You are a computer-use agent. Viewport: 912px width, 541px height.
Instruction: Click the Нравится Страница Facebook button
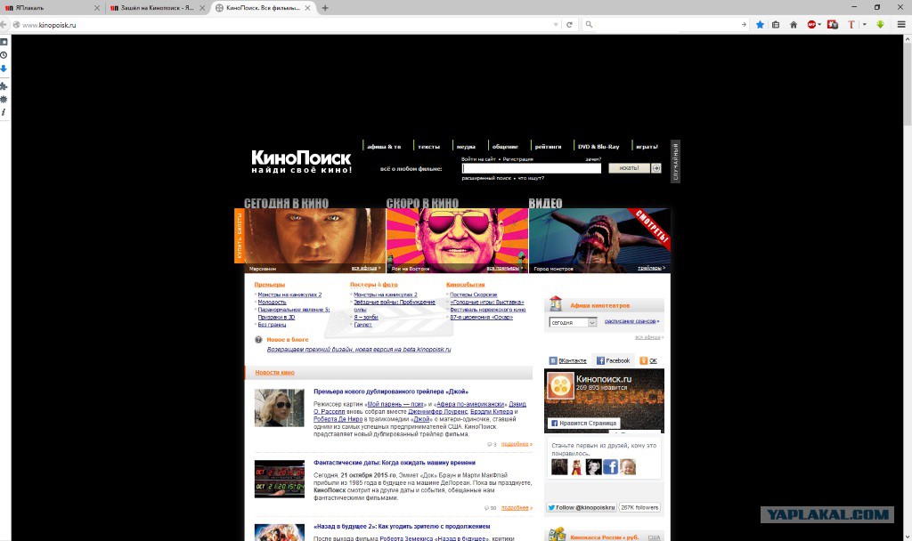coord(583,423)
